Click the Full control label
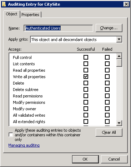 22,57
